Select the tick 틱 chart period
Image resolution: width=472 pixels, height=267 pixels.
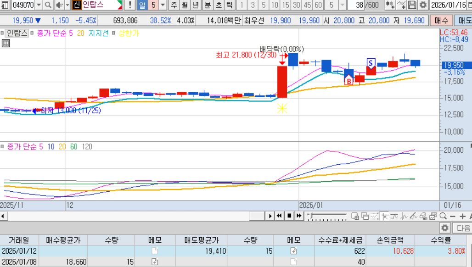click(x=230, y=5)
